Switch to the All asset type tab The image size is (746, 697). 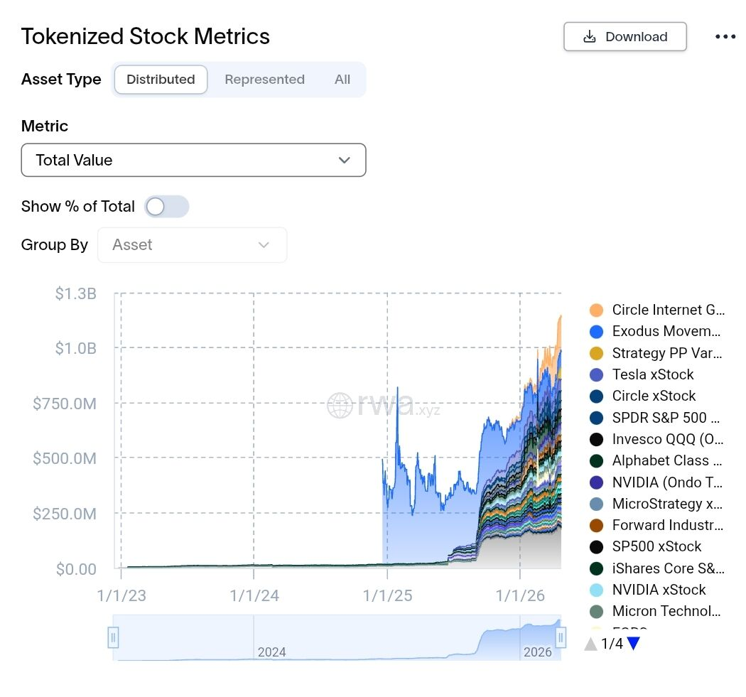342,80
